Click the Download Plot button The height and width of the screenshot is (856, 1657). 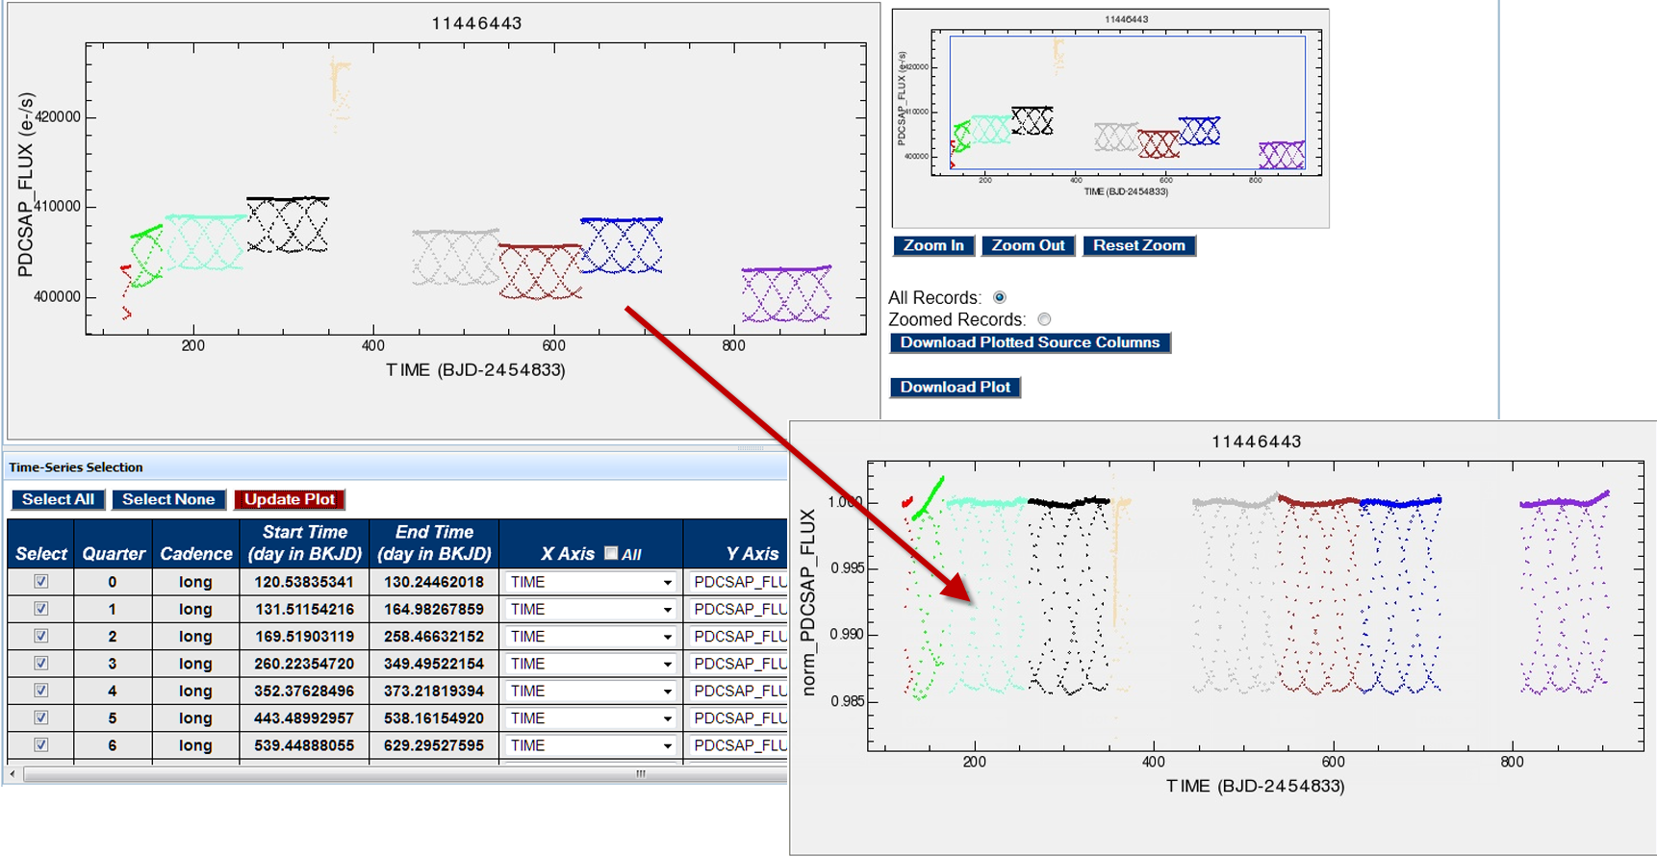[955, 387]
